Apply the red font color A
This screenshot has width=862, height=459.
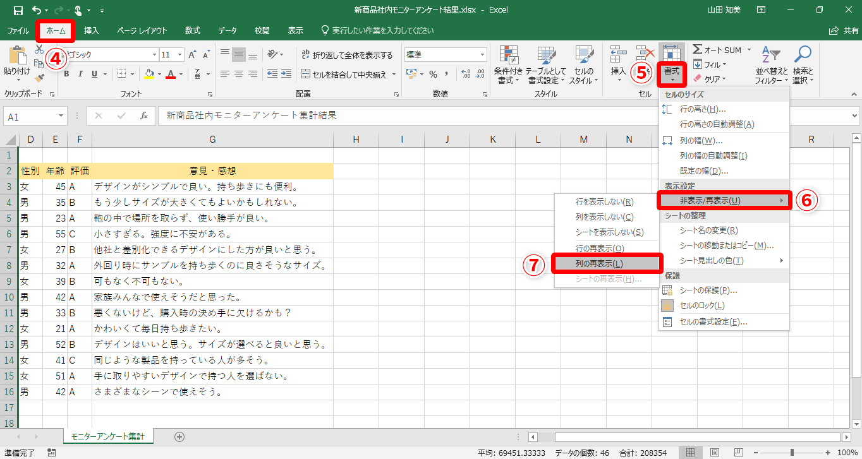(x=170, y=74)
